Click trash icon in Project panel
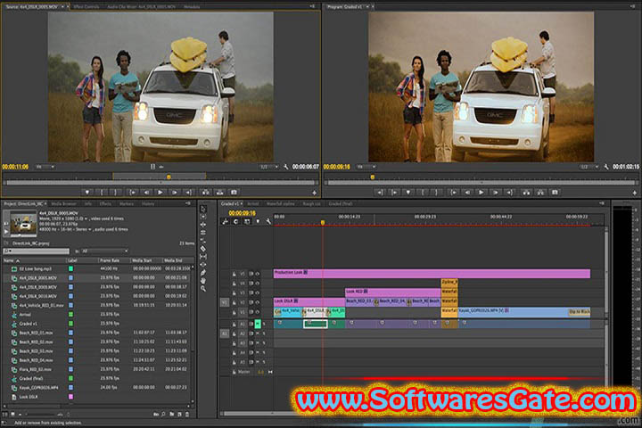Viewport: 642px width, 428px height. pos(187,415)
